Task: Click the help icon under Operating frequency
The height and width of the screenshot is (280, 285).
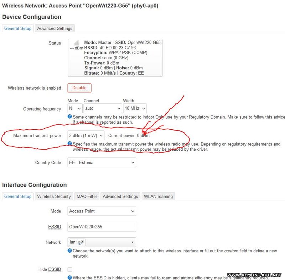Action: [70, 117]
